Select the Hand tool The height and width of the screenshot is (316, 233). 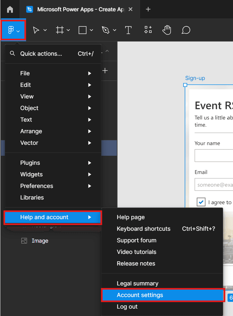click(167, 30)
